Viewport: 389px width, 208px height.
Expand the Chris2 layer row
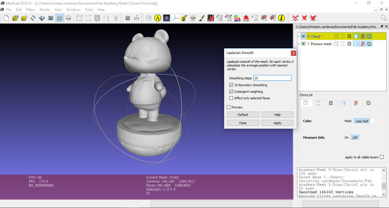coord(299,36)
